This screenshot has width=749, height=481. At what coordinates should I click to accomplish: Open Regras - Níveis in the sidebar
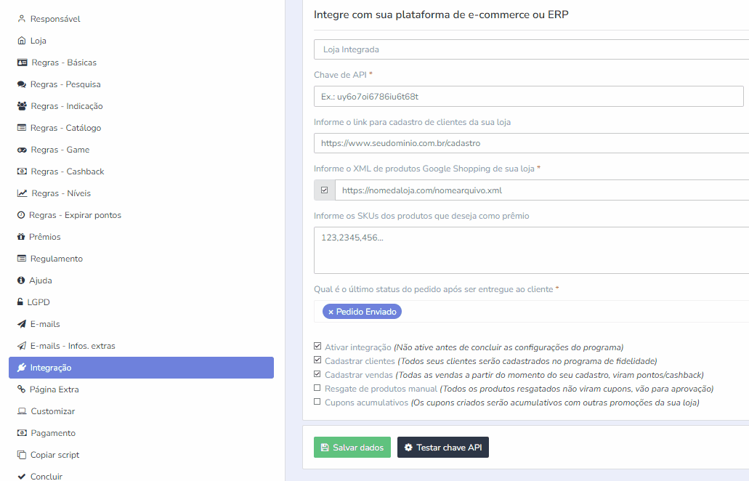[x=141, y=193]
